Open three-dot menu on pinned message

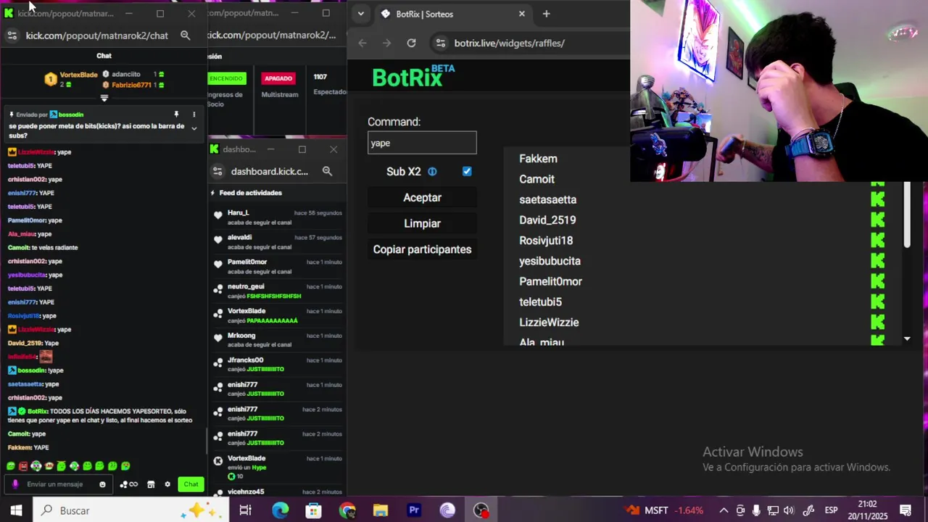pyautogui.click(x=194, y=115)
